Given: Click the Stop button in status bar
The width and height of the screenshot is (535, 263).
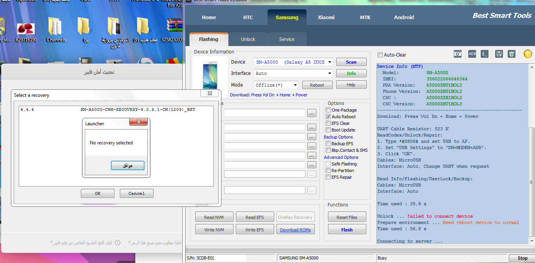Looking at the screenshot, I should [522, 258].
